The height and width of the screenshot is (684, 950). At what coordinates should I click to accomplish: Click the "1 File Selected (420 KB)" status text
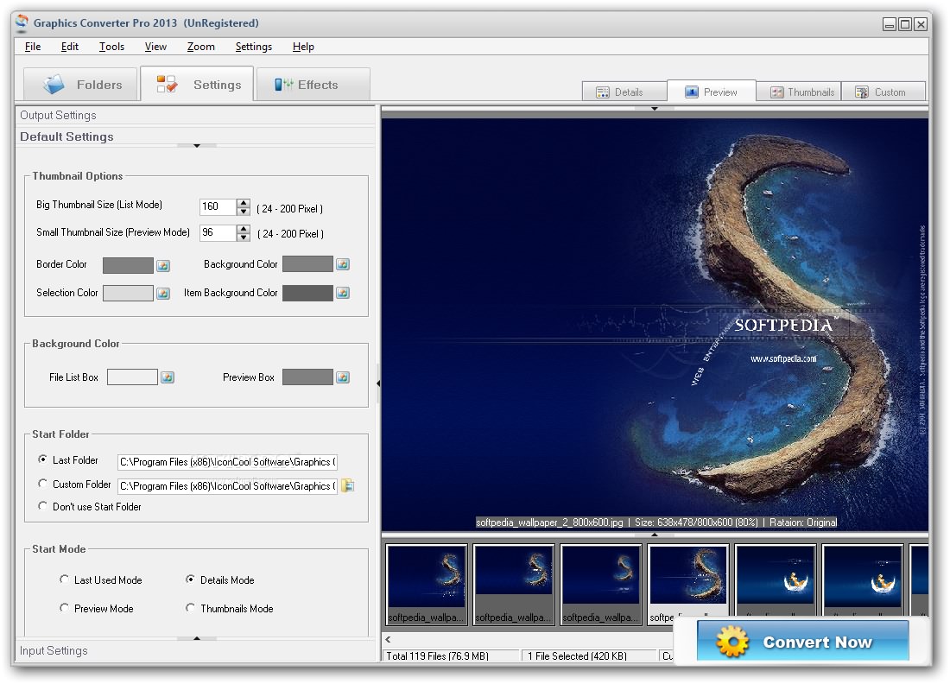tap(578, 656)
